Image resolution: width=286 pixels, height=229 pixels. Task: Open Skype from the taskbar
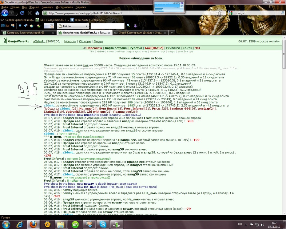point(103,224)
